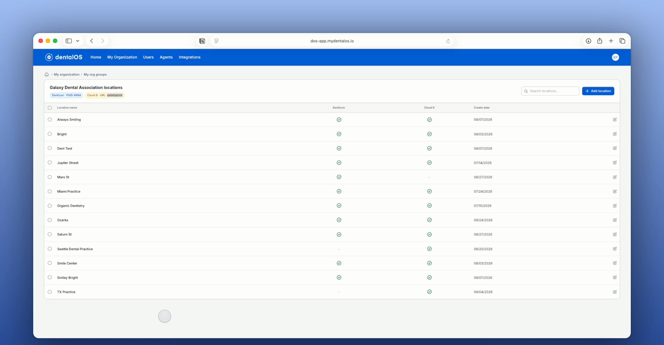Edit the Mars St location
The image size is (664, 345).
[615, 177]
